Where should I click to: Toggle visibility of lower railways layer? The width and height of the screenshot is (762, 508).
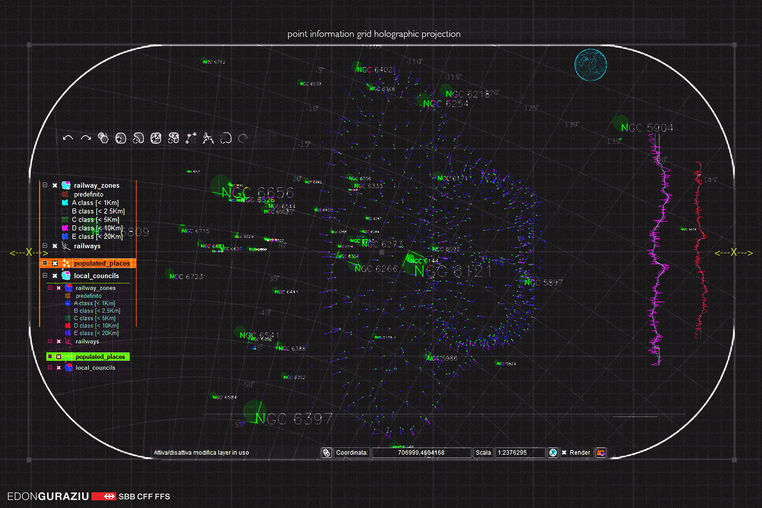58,342
